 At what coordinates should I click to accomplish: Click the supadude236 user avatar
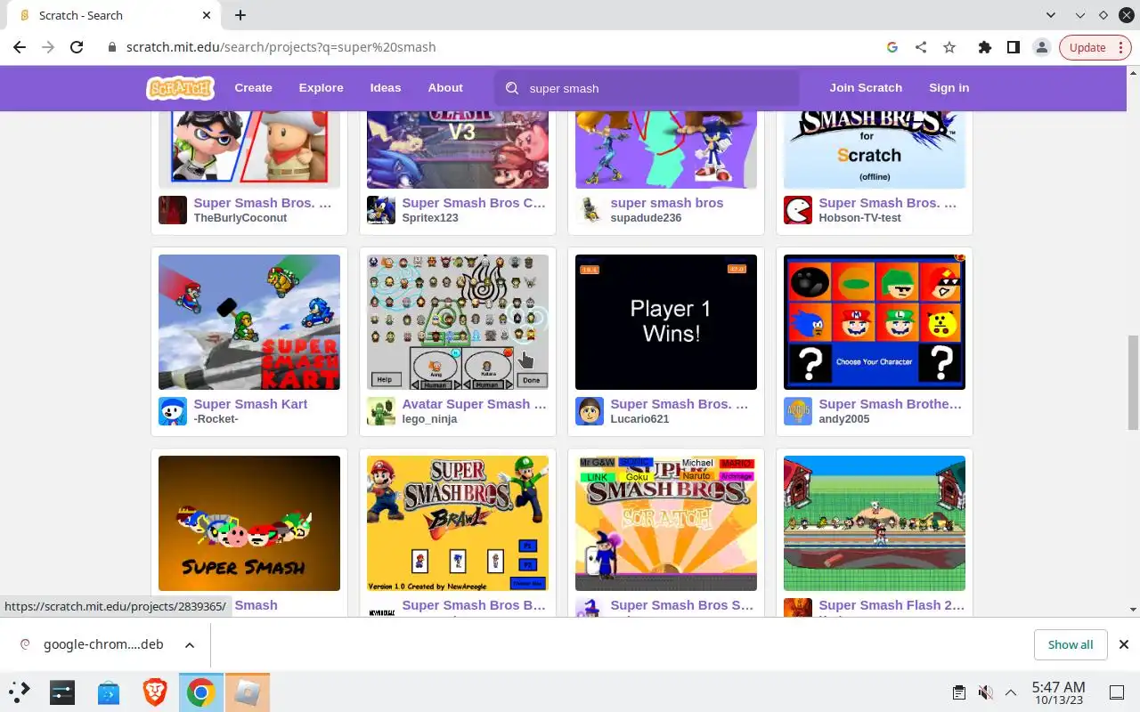coord(590,210)
